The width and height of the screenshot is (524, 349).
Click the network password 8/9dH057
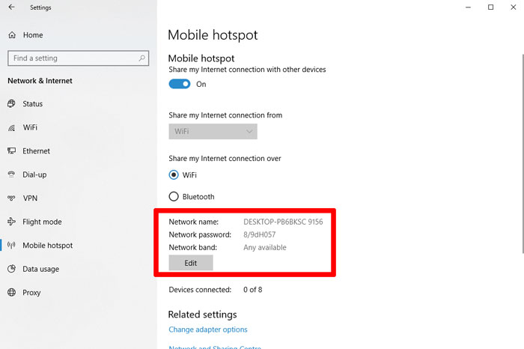259,234
